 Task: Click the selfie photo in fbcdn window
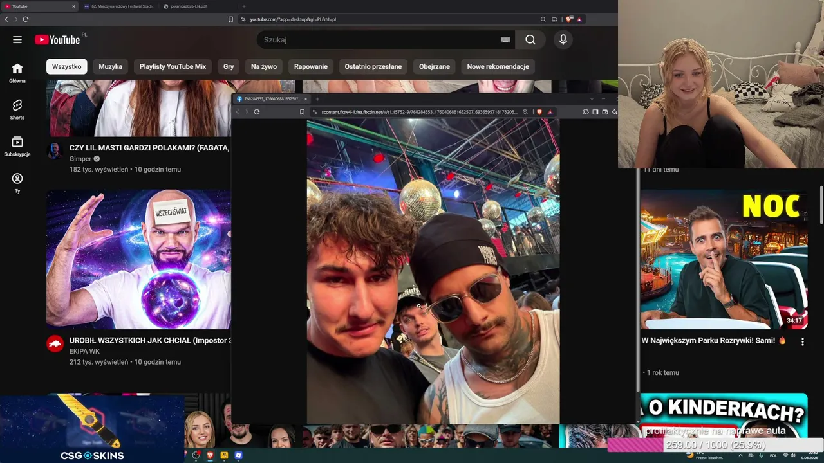pyautogui.click(x=433, y=271)
